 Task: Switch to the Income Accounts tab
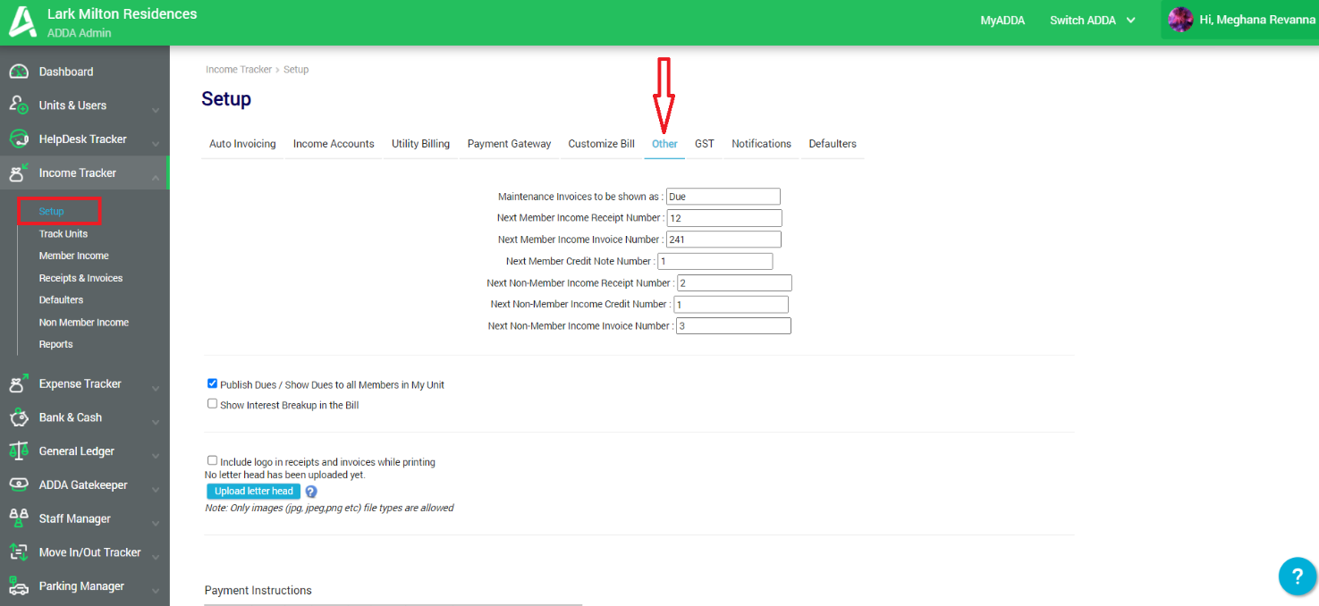(x=334, y=144)
